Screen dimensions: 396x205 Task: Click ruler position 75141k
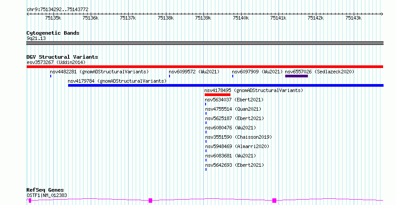[x=278, y=18]
